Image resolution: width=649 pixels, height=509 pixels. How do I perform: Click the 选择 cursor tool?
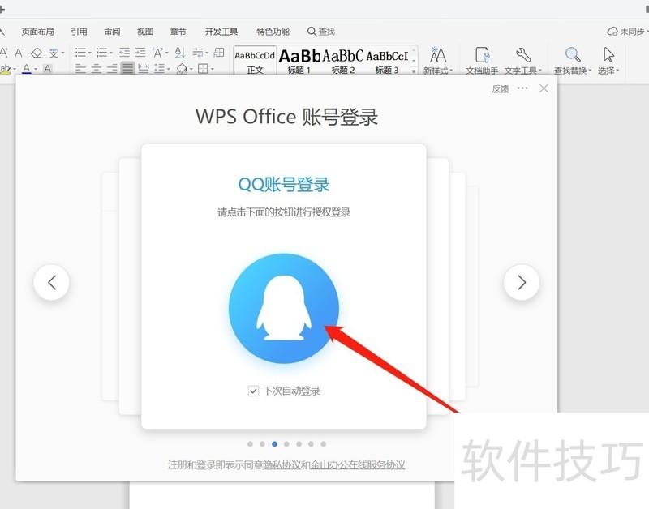[608, 60]
